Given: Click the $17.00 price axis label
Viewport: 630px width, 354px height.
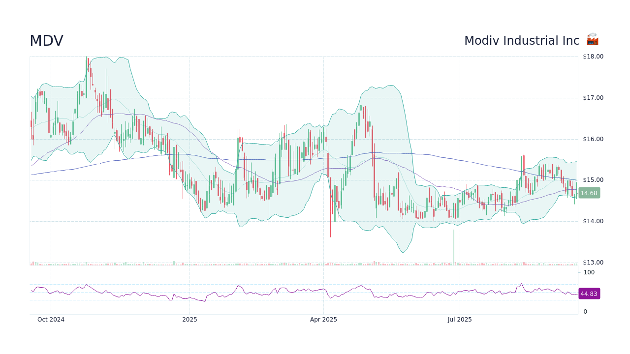Looking at the screenshot, I should tap(593, 98).
